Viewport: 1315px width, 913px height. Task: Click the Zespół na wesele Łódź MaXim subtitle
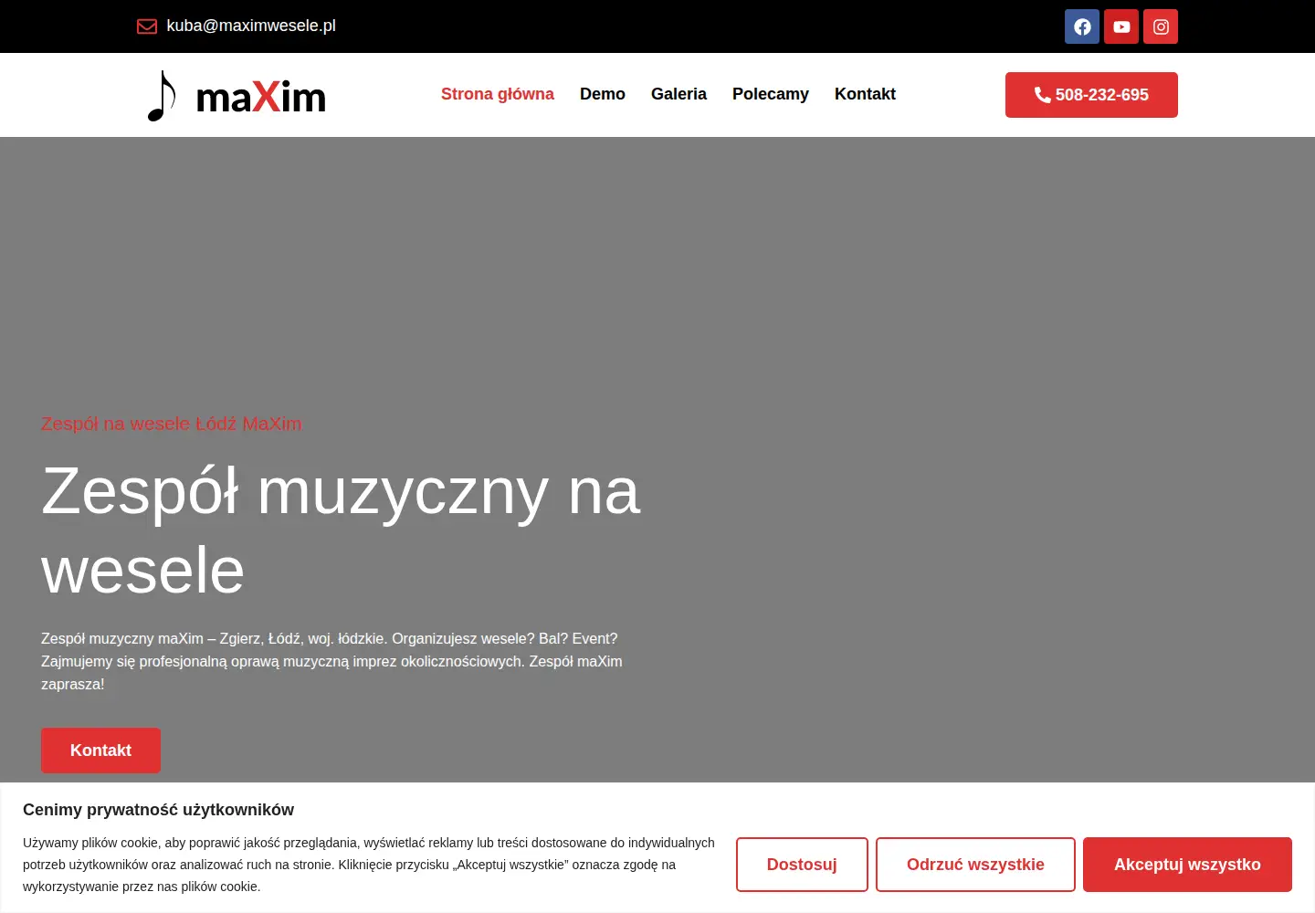click(171, 424)
